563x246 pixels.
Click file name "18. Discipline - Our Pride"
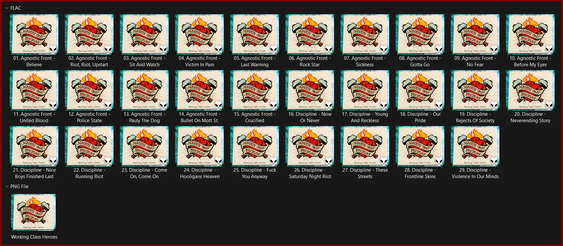pyautogui.click(x=420, y=117)
